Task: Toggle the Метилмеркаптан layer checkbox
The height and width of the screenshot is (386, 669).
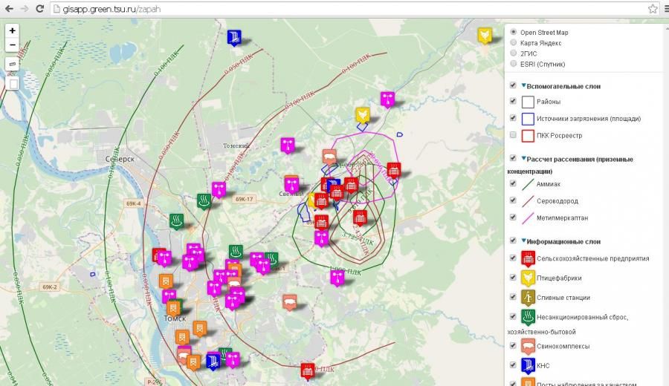Action: coord(513,217)
